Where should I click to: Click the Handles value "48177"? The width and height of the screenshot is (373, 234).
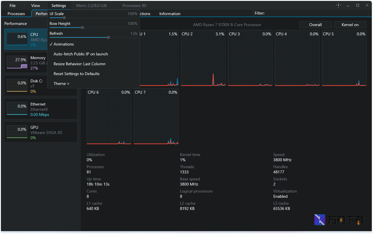279,172
